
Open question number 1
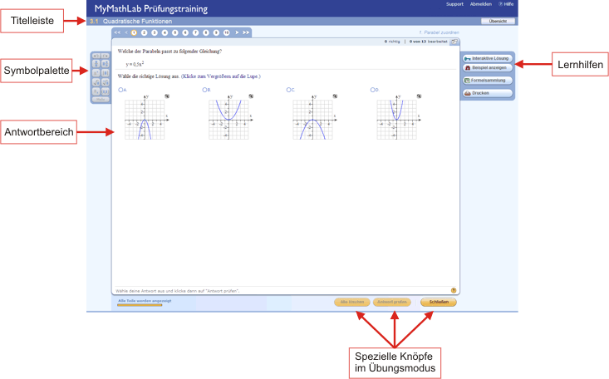pos(134,32)
